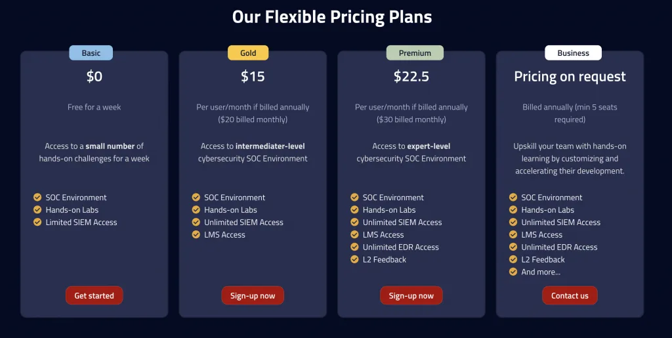Select the Premium plan badge
672x338 pixels.
click(415, 53)
